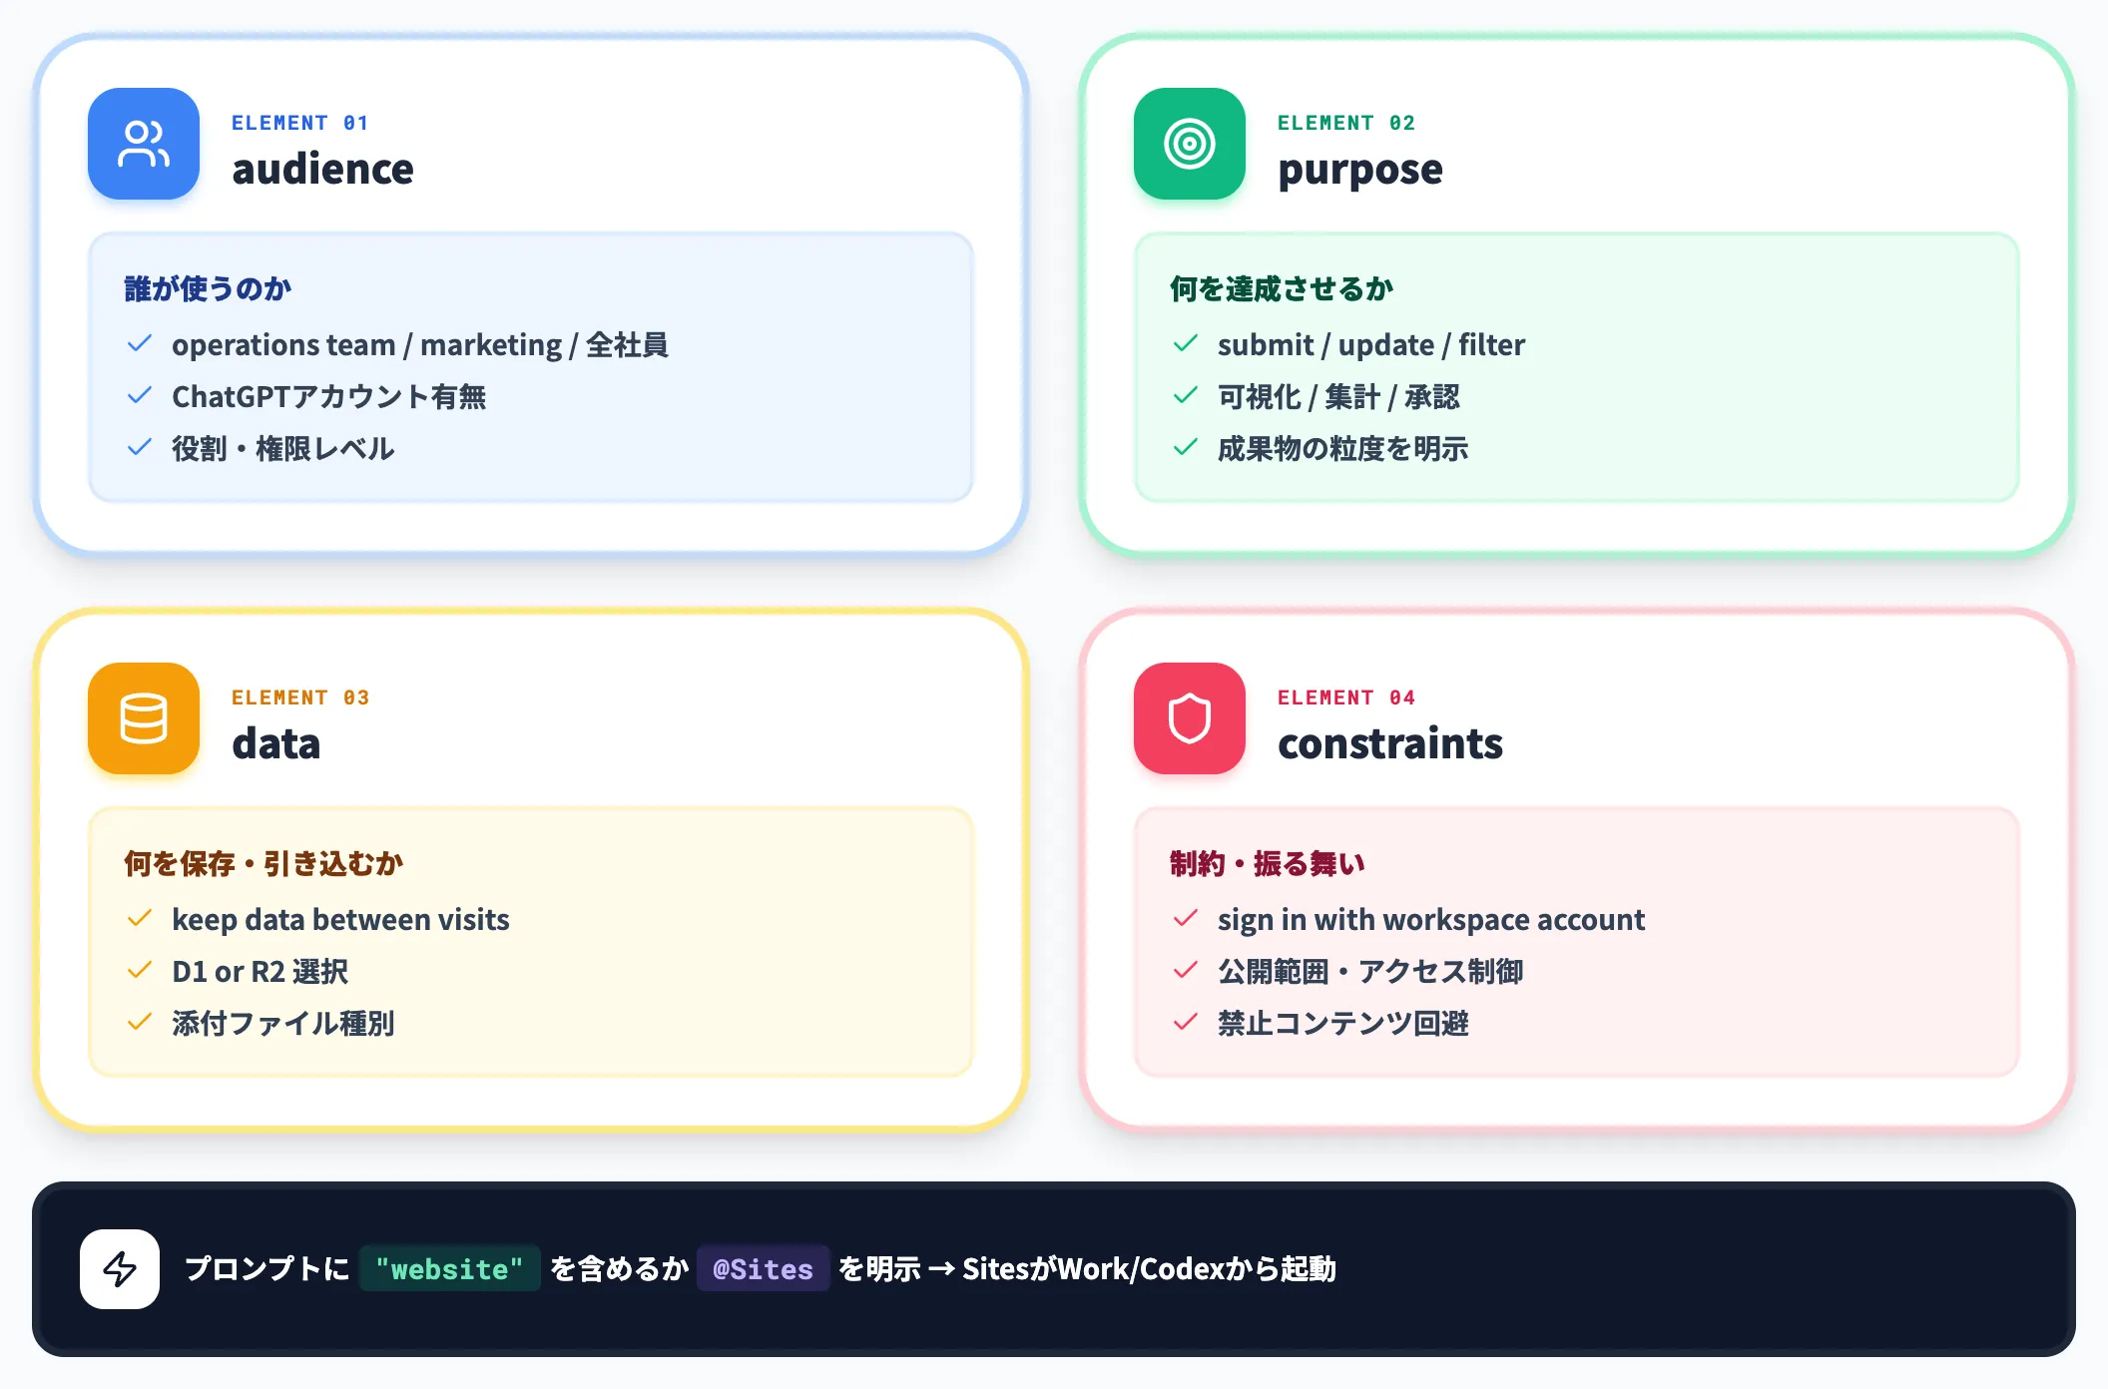Click the heading 制約・振る舞い
The height and width of the screenshot is (1389, 2108).
pyautogui.click(x=1268, y=864)
